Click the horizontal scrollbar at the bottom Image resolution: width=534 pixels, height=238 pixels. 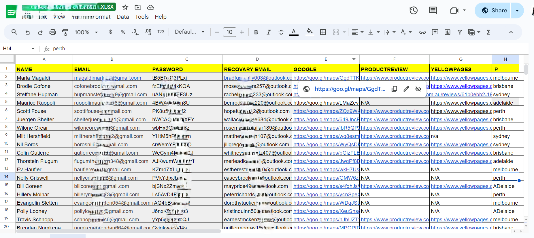[119, 231]
